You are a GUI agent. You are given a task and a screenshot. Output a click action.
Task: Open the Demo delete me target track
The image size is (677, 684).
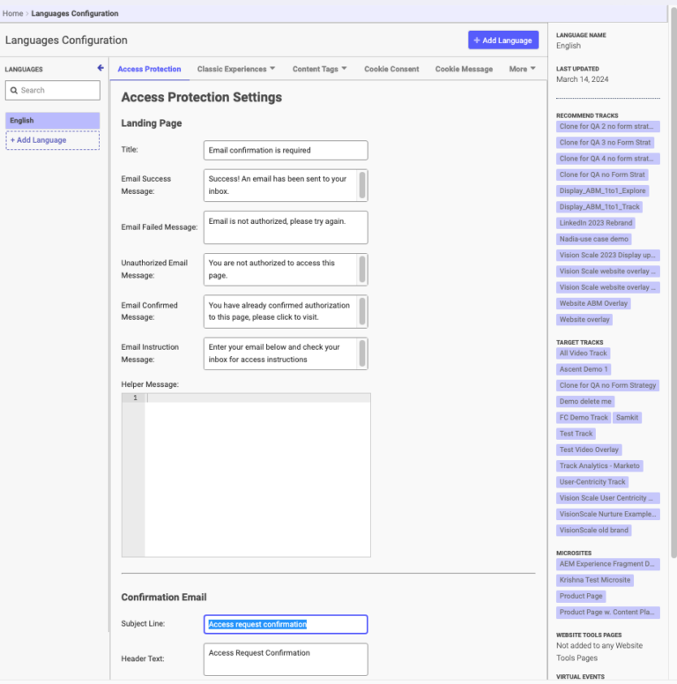[585, 401]
